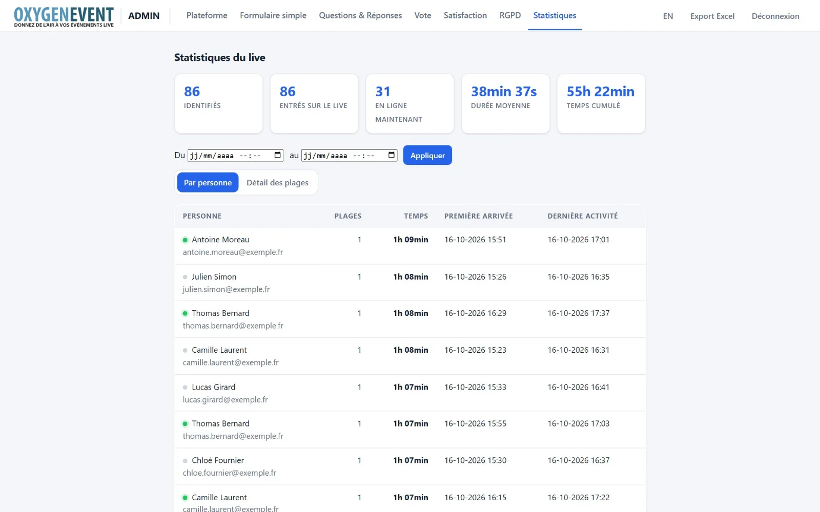The height and width of the screenshot is (512, 820).
Task: Navigate to the Vote section
Action: [423, 15]
